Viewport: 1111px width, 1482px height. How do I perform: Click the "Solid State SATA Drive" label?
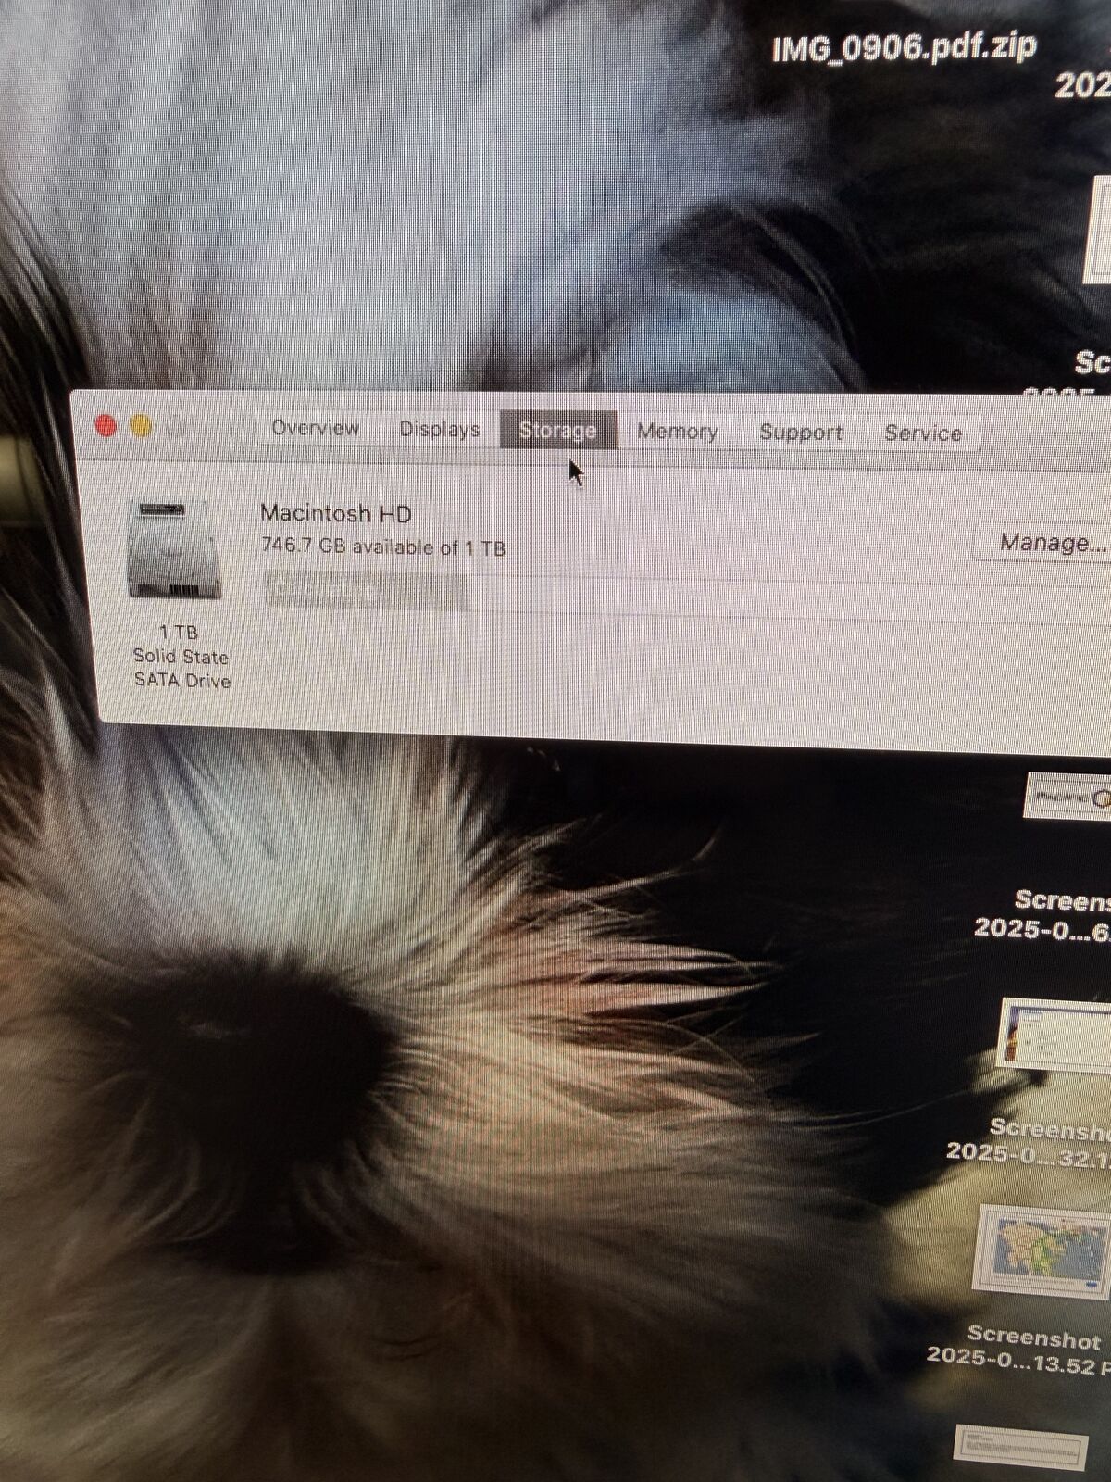181,668
